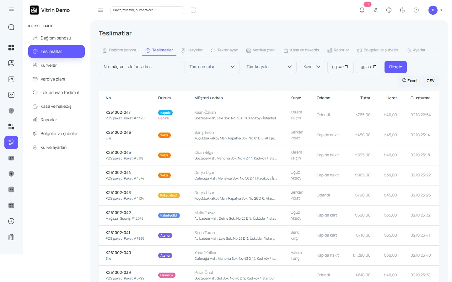The width and height of the screenshot is (452, 282).
Task: Go to Kasa ve hakediş in the sidebar
Action: click(56, 106)
